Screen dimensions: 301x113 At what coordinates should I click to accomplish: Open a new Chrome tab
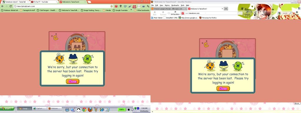tap(89, 2)
